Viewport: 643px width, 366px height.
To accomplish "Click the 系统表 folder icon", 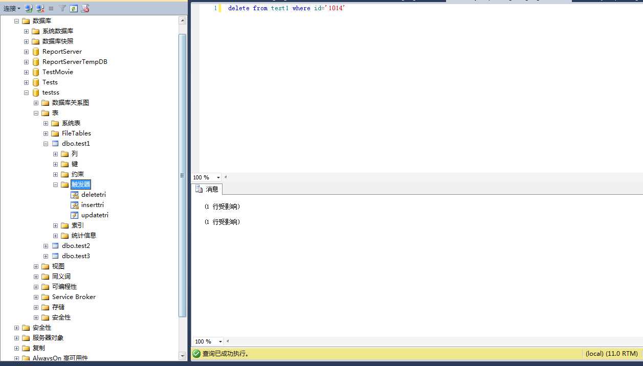I will coord(55,123).
